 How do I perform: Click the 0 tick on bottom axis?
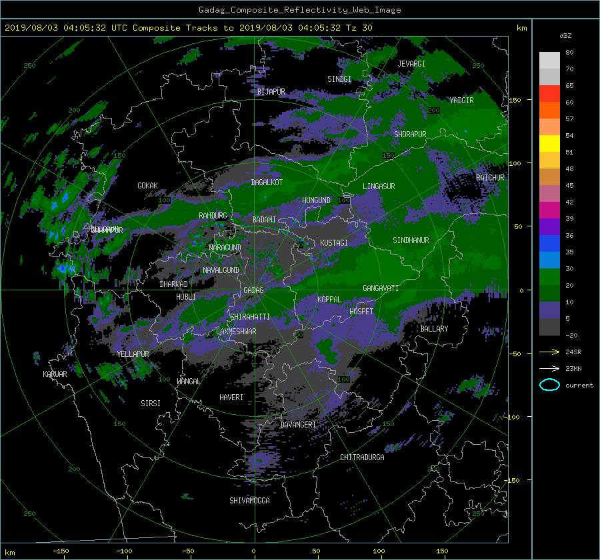click(253, 551)
